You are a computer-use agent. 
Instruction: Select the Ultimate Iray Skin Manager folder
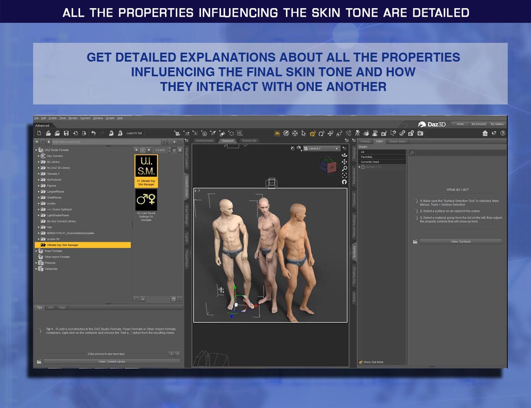pos(83,245)
